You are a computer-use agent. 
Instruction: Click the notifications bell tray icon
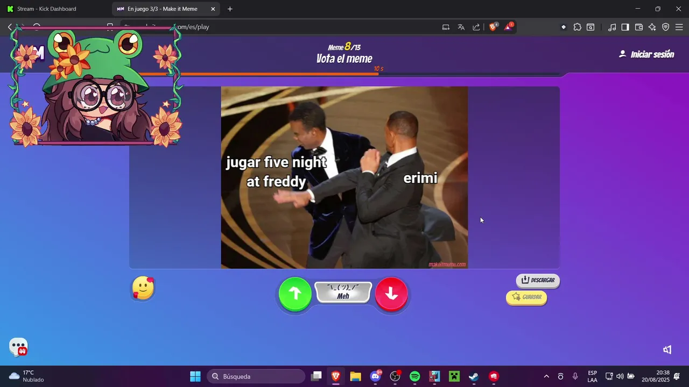pyautogui.click(x=677, y=376)
